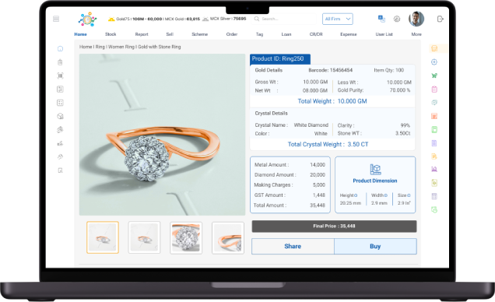Select the second ring thumbnail
The width and height of the screenshot is (495, 302).
pyautogui.click(x=144, y=237)
